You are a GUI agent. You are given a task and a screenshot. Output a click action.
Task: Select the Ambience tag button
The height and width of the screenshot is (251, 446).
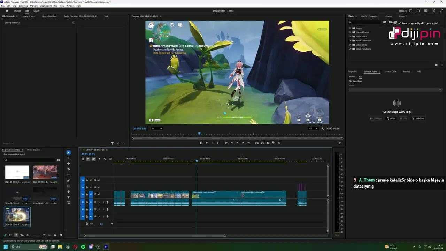click(418, 119)
